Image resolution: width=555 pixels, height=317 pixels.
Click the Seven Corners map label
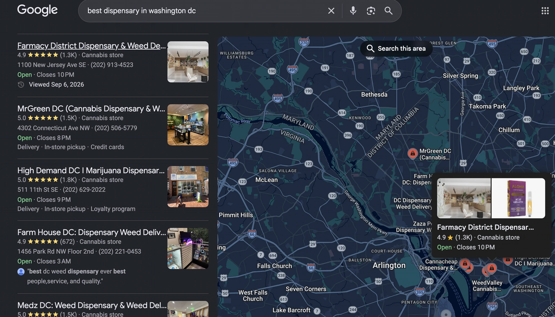[306, 289]
